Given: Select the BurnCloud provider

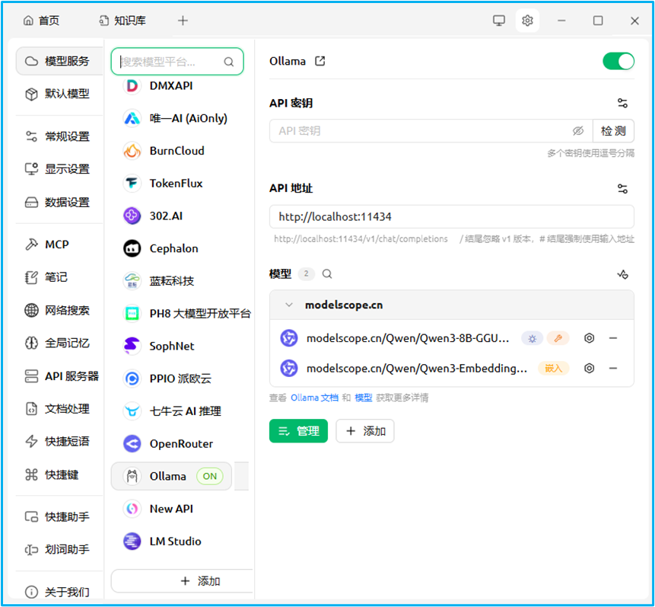Looking at the screenshot, I should [180, 151].
